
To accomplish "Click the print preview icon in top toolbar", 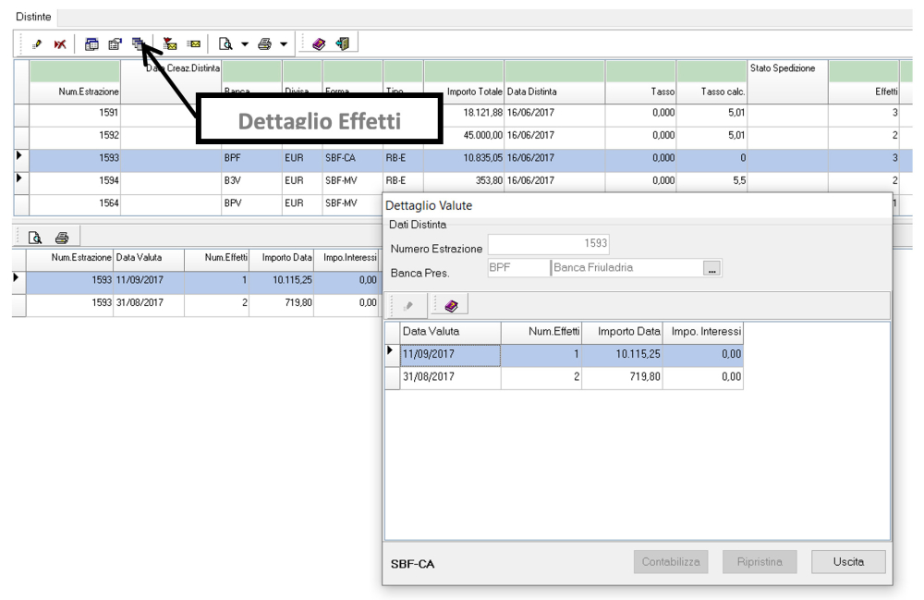I will click(225, 43).
